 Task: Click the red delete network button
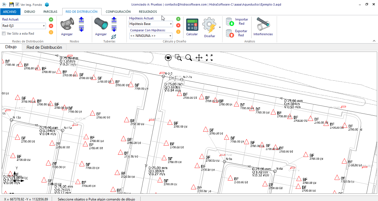pos(51,26)
